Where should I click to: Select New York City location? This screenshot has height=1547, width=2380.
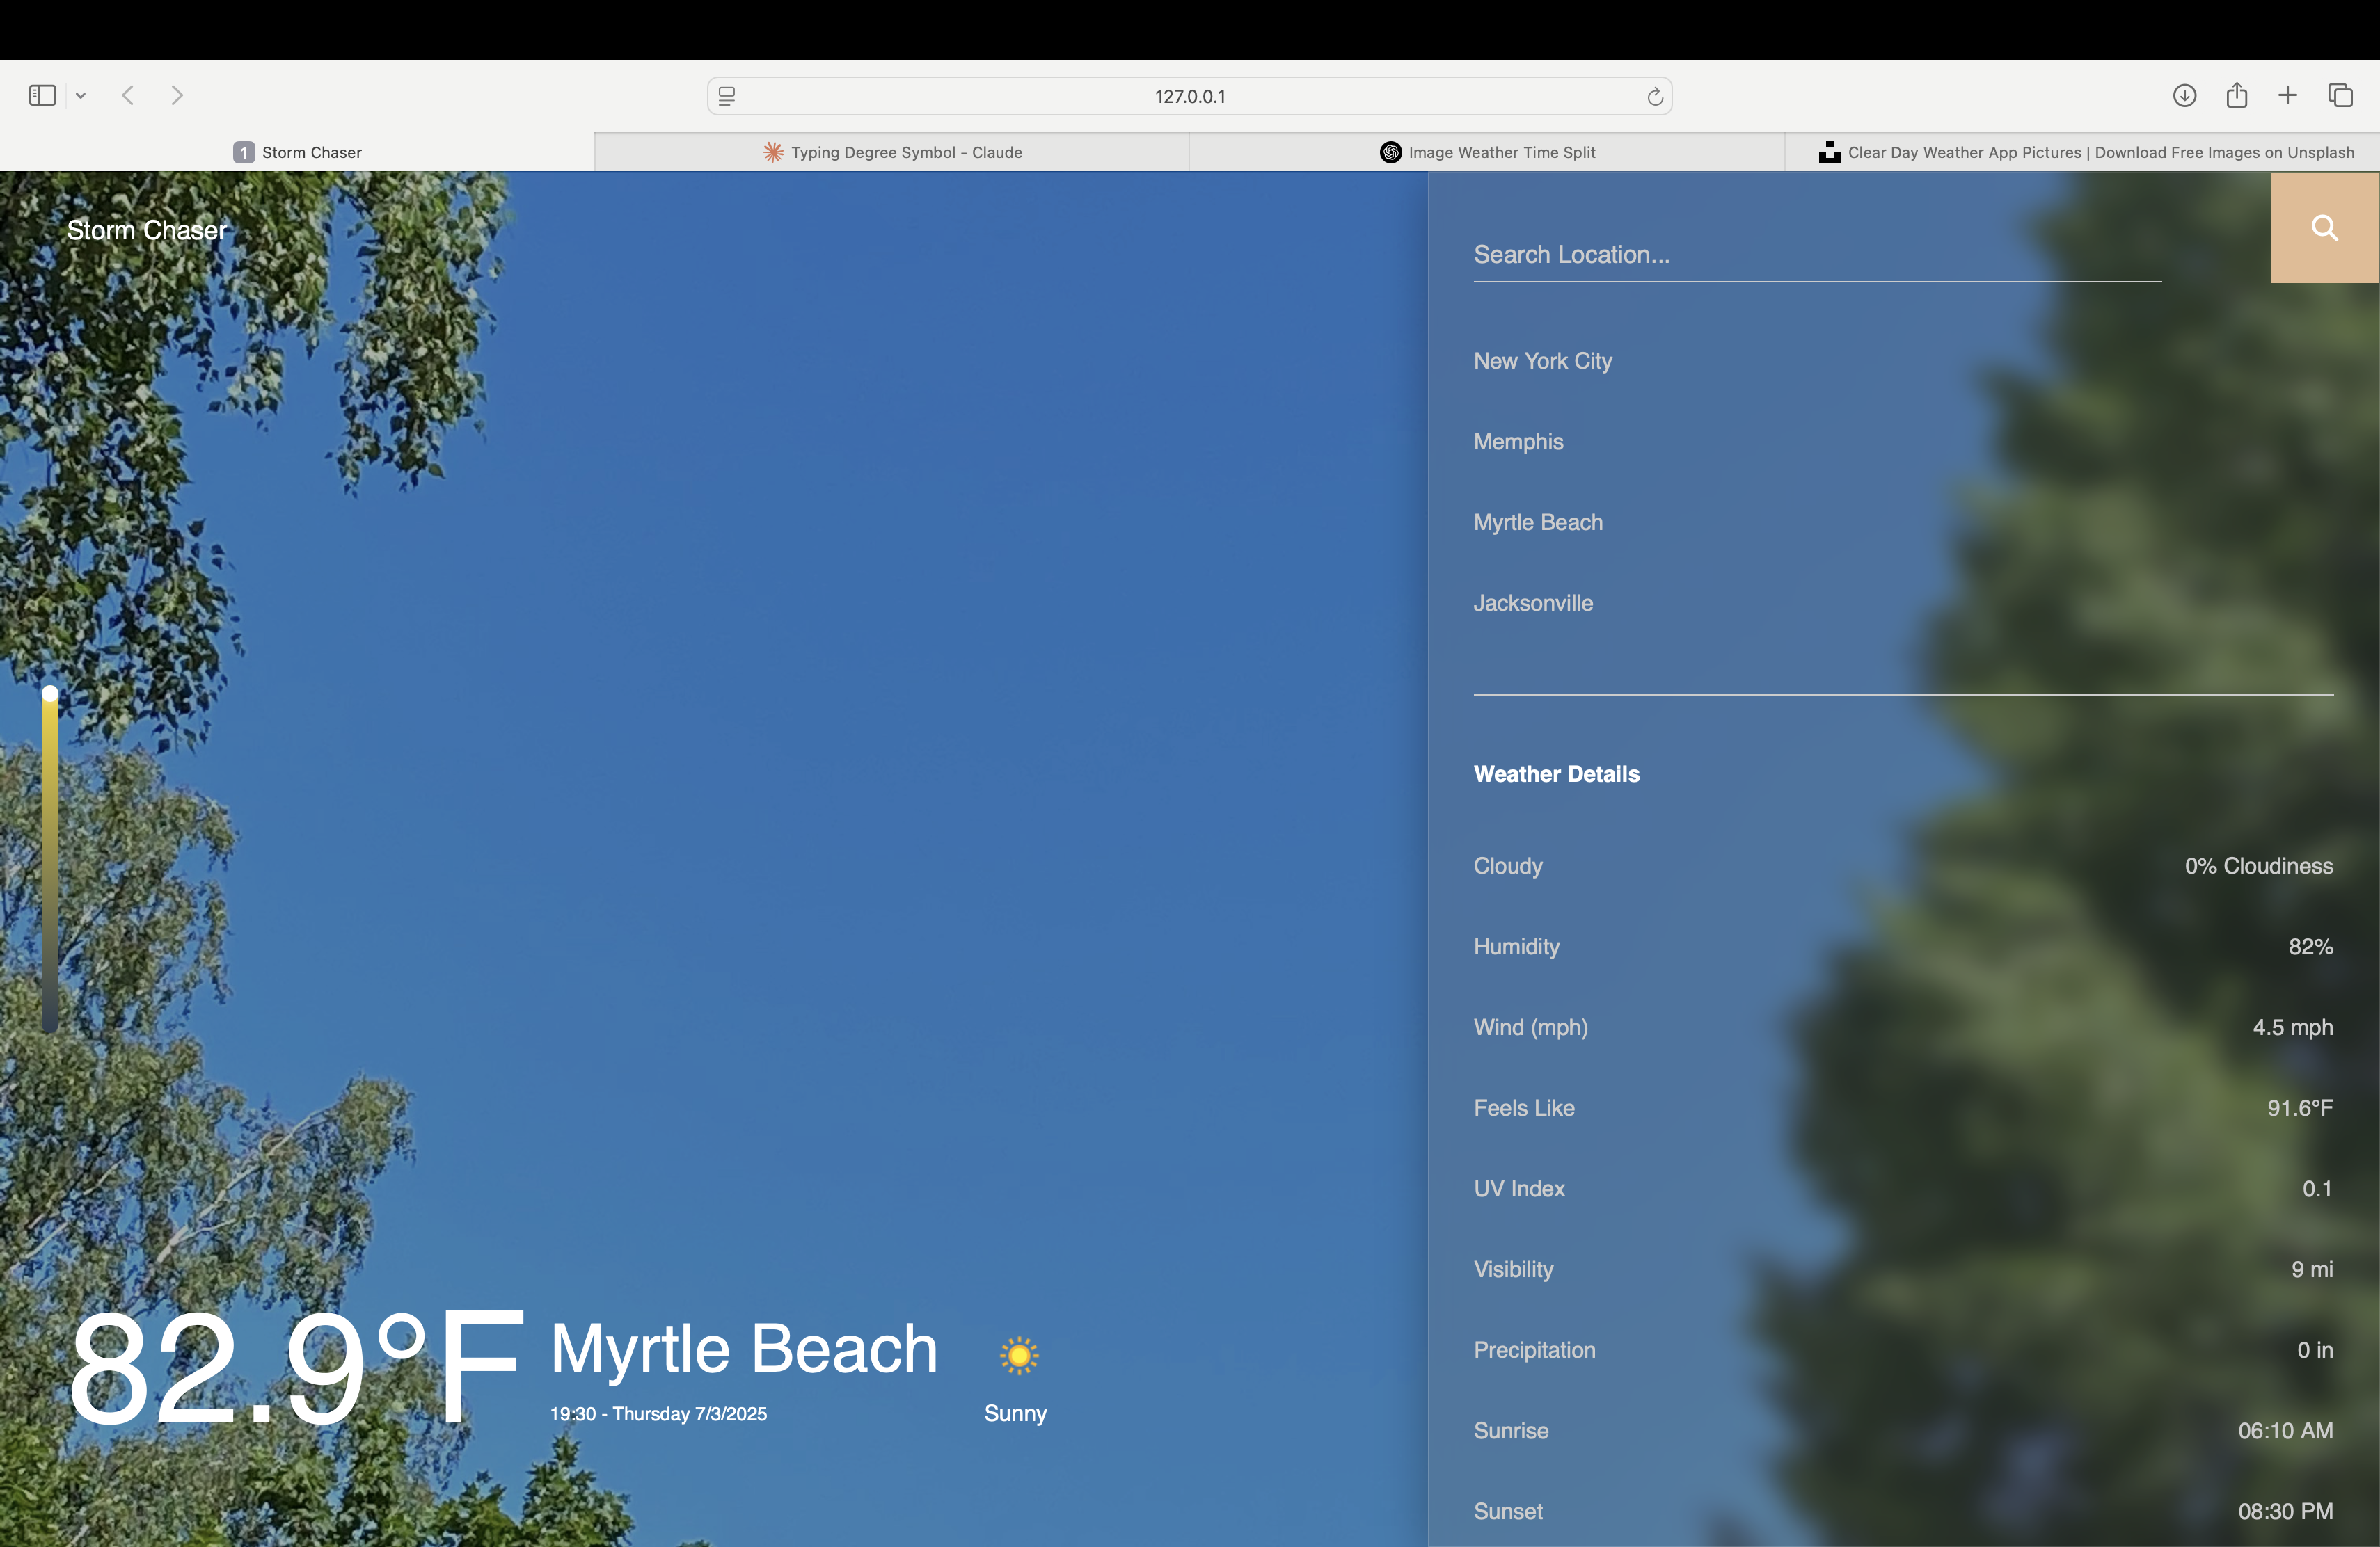(1543, 361)
